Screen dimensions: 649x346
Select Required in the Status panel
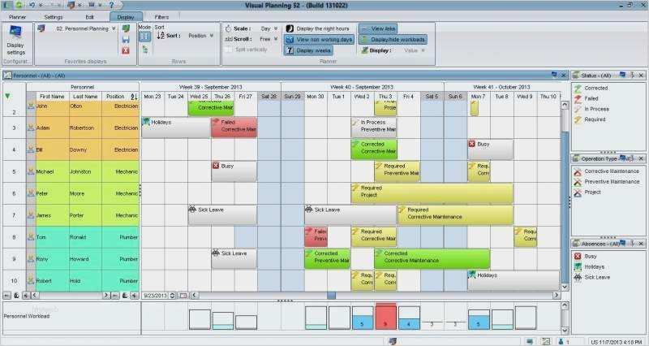click(x=591, y=119)
